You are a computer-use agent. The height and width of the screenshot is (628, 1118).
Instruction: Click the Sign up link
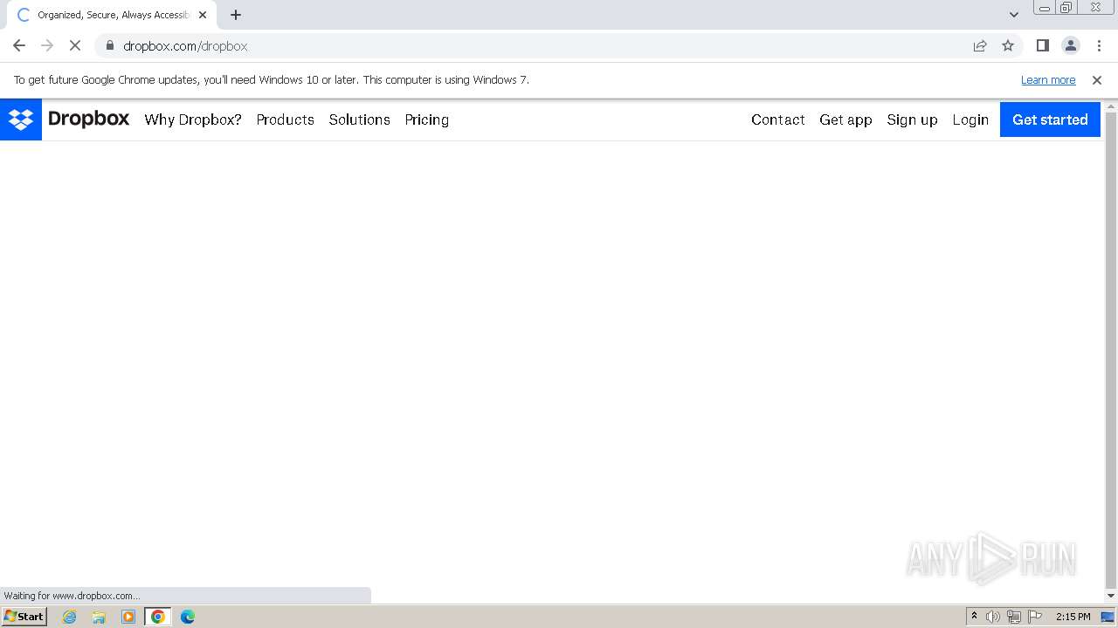click(912, 119)
